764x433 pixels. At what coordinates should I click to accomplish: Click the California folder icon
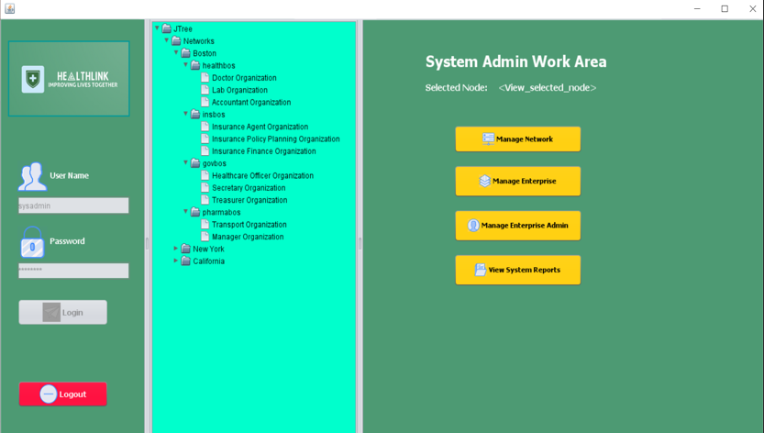pos(186,261)
